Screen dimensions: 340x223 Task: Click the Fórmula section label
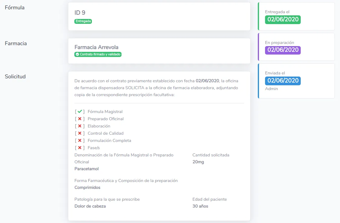[15, 8]
